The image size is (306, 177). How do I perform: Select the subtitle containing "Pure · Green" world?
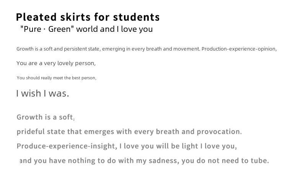(86, 29)
